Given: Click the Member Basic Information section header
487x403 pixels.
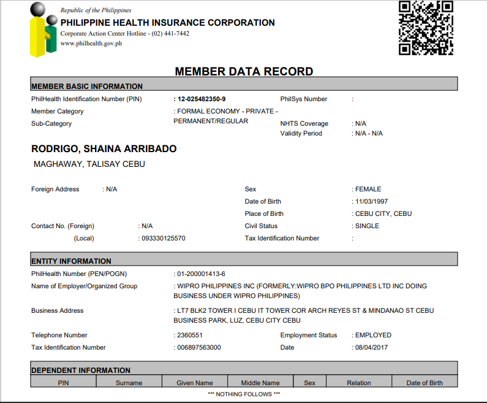Looking at the screenshot, I should coord(87,86).
